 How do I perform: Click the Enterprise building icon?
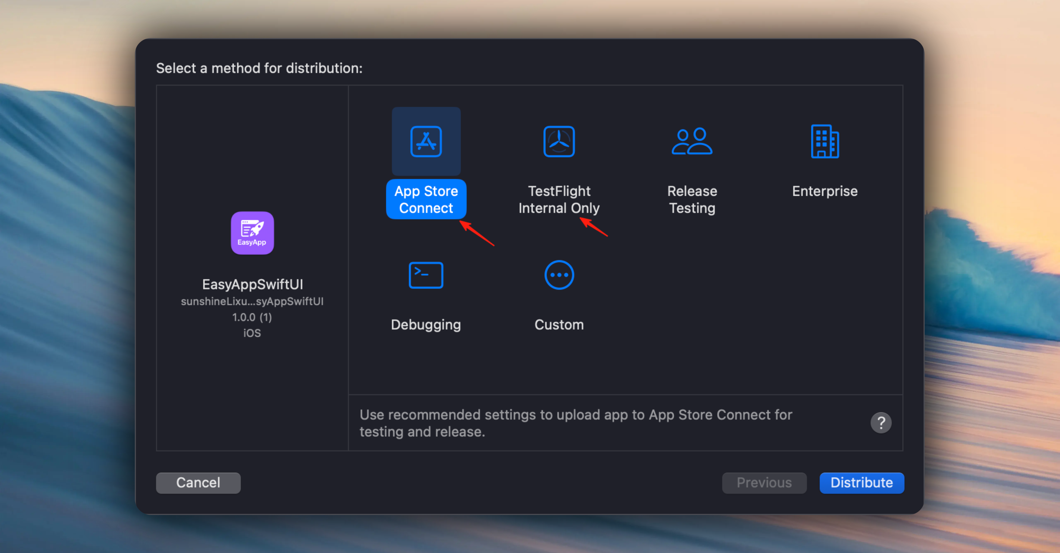824,141
